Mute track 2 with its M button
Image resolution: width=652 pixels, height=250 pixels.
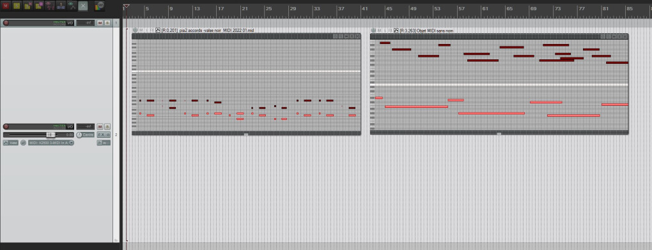coord(100,126)
